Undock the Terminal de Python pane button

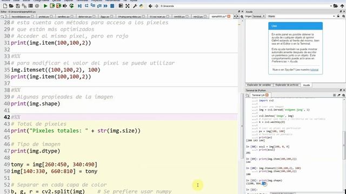341,90
